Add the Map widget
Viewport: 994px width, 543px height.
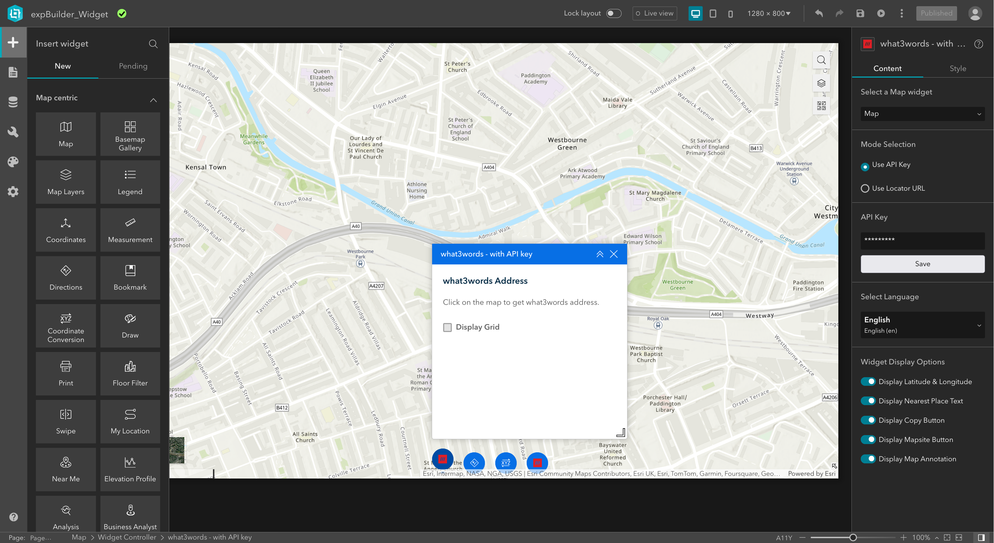66,134
